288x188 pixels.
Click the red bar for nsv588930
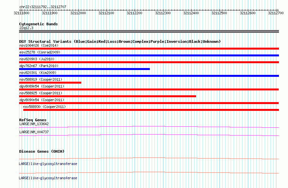pos(151,110)
